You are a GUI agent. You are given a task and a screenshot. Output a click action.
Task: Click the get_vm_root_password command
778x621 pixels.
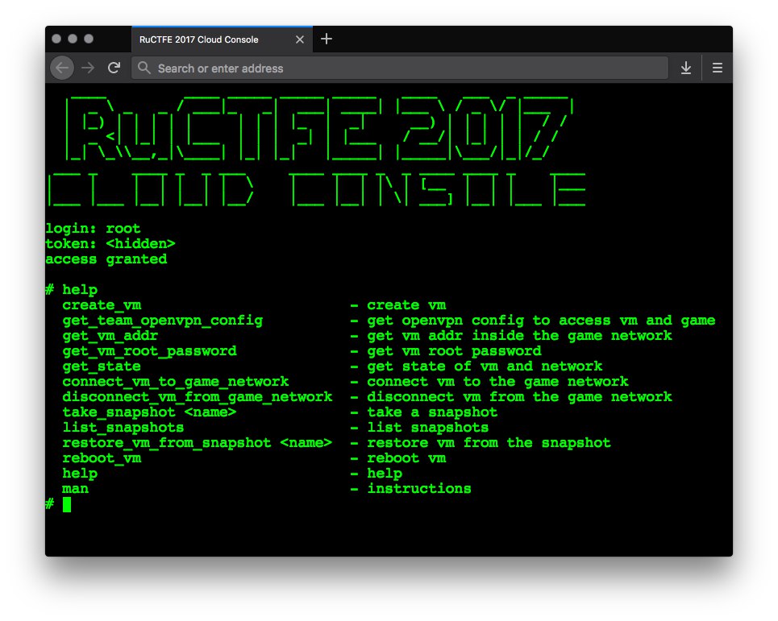pyautogui.click(x=149, y=351)
